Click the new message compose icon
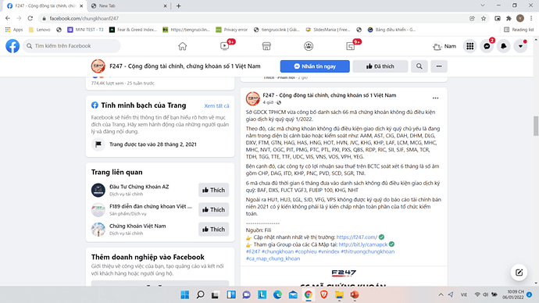Screen dimensions: 539x303 (519, 273)
